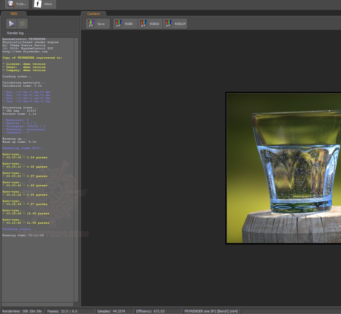The image size is (341, 314).
Task: Click the 'License: demo version' log line
Action: pyautogui.click(x=24, y=64)
